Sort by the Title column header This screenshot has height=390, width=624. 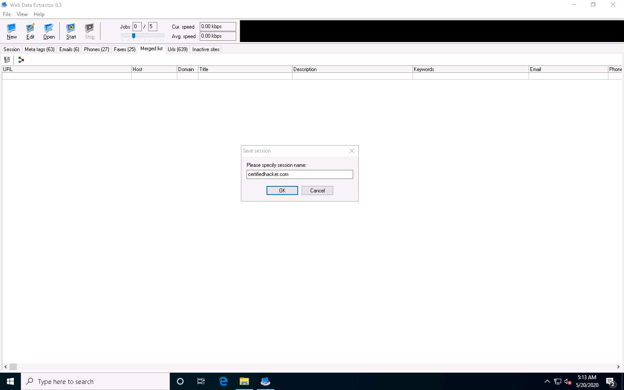click(x=245, y=69)
